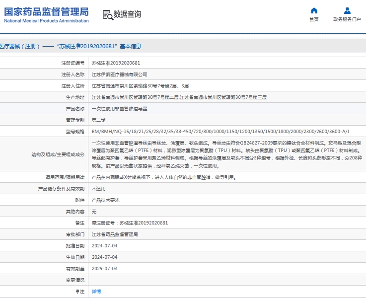Open the 详情 details link
Image resolution: width=366 pixels, height=298 pixels.
tap(96, 291)
